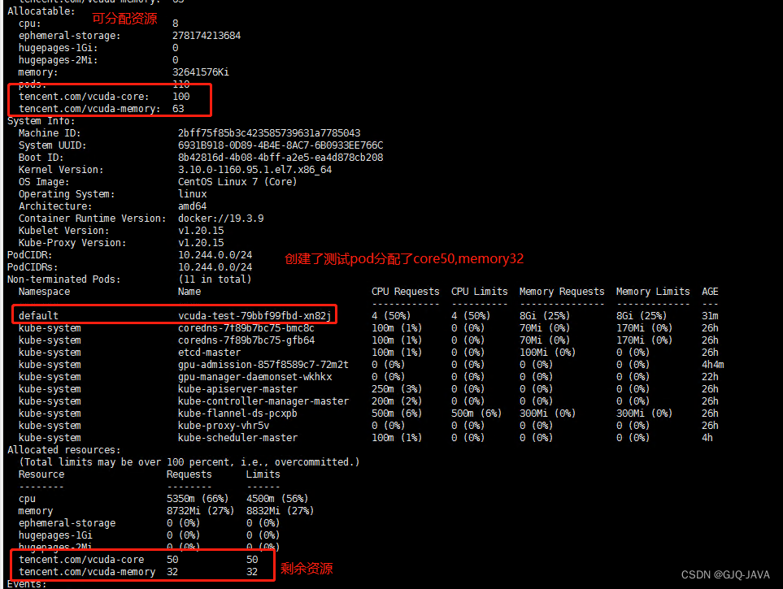
Task: Click the OS Image value CentOS Linux 7
Action: coord(237,182)
